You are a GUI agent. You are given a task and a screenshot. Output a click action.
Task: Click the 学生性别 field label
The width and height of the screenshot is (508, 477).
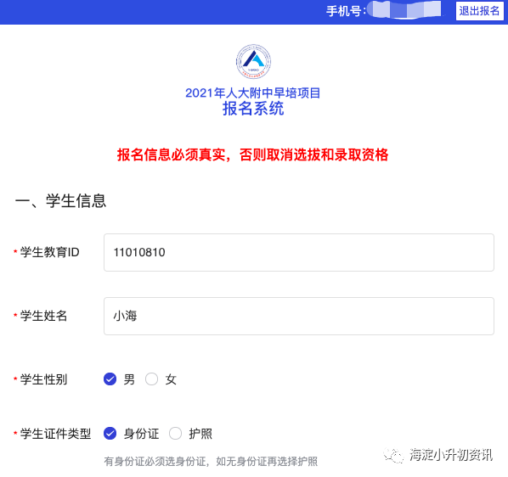(x=43, y=379)
